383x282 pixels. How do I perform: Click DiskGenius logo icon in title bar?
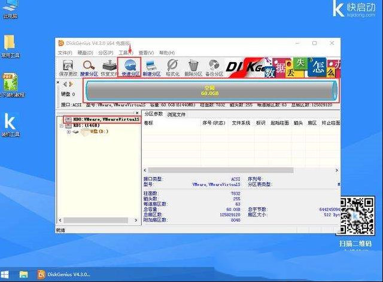(61, 43)
